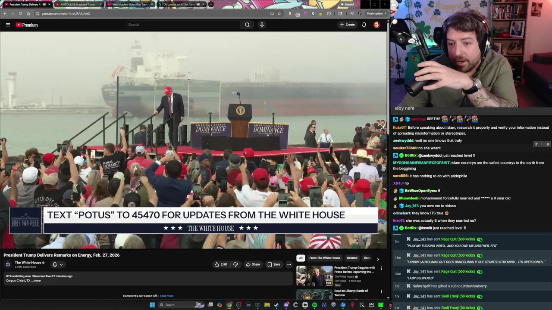Click username BeWiseOpenEyes in chat
The height and width of the screenshot is (310, 552).
coord(420,191)
